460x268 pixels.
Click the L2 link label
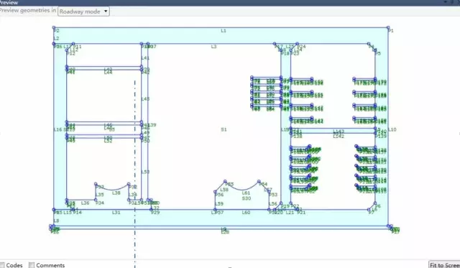(x=56, y=38)
